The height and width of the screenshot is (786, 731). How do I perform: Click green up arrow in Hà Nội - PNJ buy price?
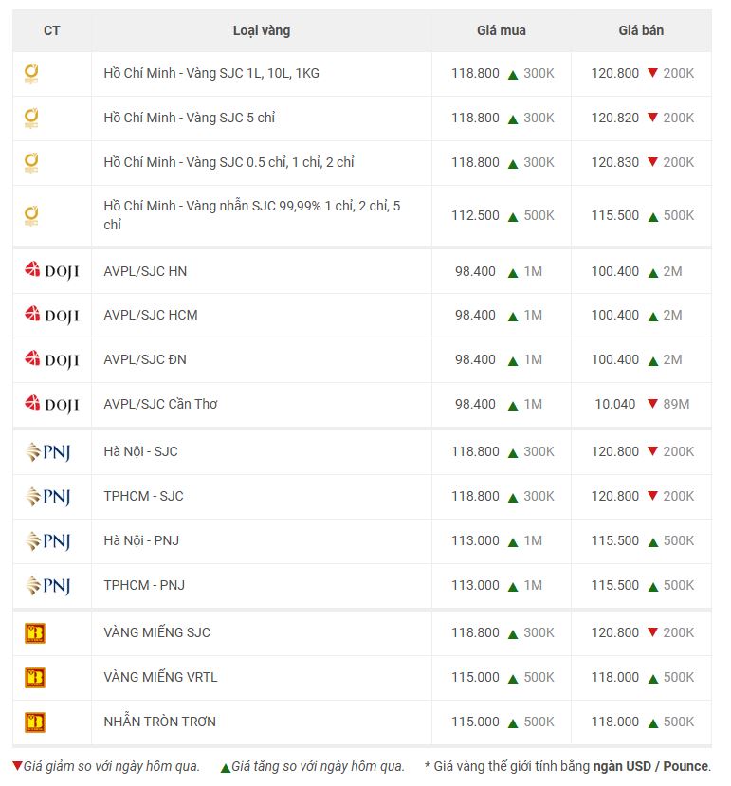point(512,542)
